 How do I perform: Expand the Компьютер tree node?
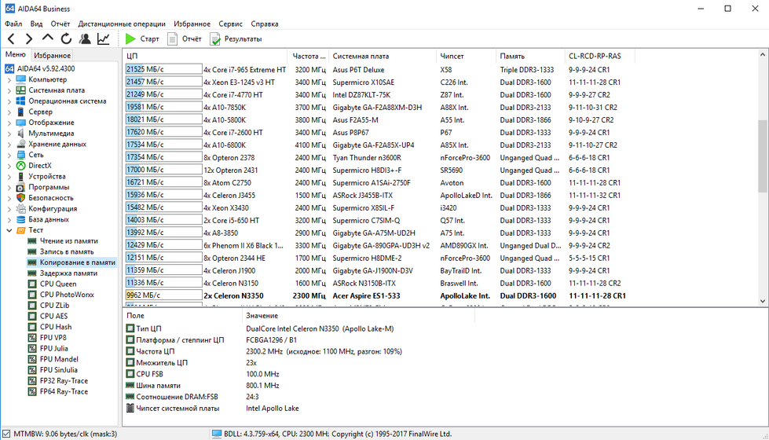9,79
